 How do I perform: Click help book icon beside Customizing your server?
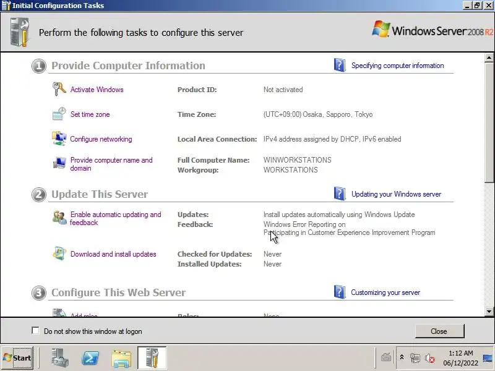coord(340,292)
